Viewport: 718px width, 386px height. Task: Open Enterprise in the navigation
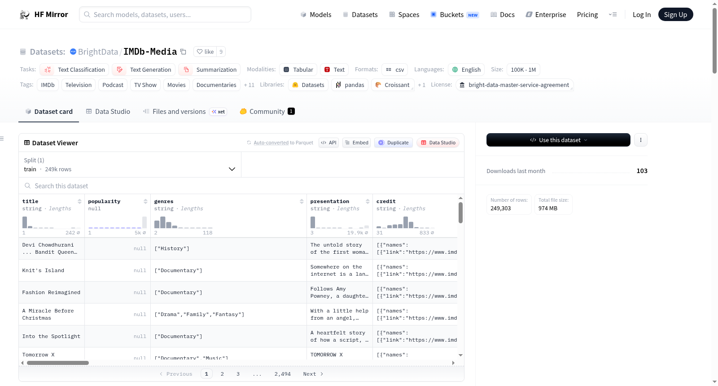point(546,15)
